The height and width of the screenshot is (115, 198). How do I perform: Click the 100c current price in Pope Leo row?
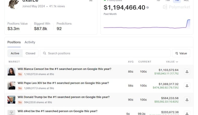click(x=143, y=86)
